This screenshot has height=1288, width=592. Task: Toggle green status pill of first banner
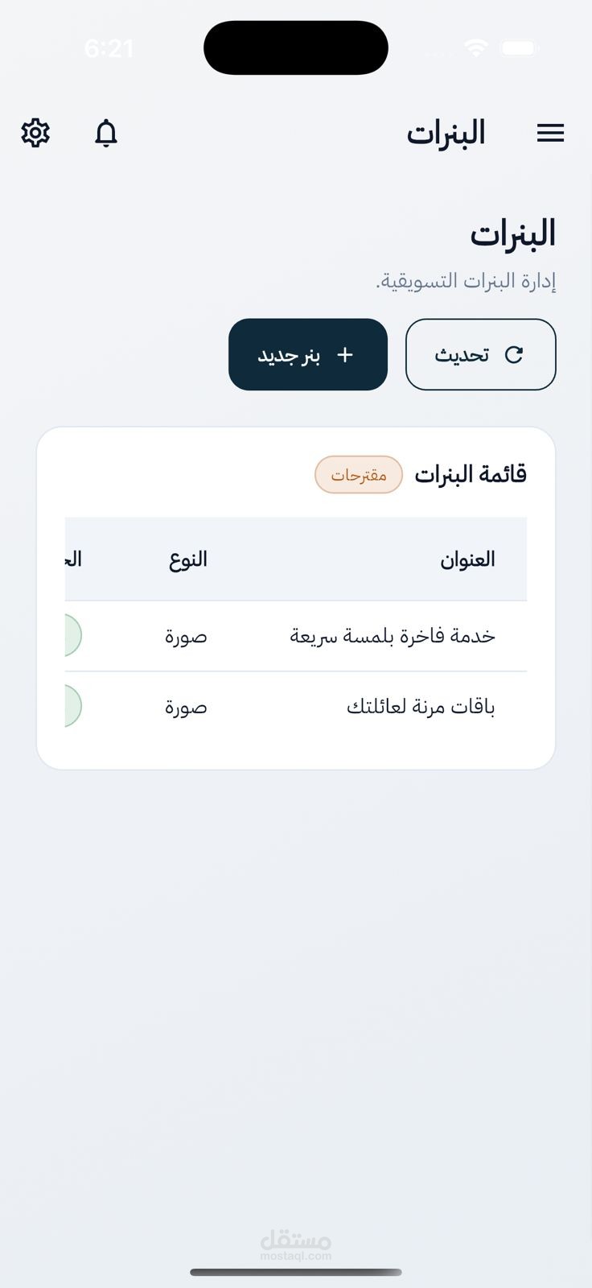pos(72,636)
